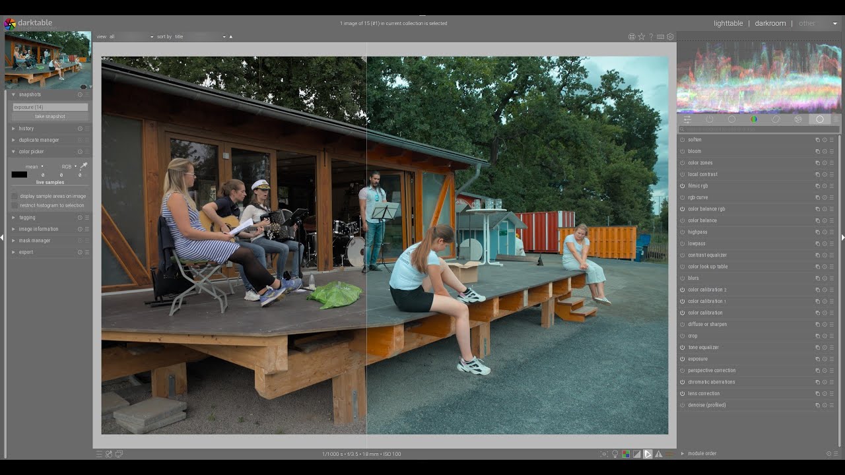Screen dimensions: 845x475
Task: Expand the history panel
Action: [x=13, y=129]
